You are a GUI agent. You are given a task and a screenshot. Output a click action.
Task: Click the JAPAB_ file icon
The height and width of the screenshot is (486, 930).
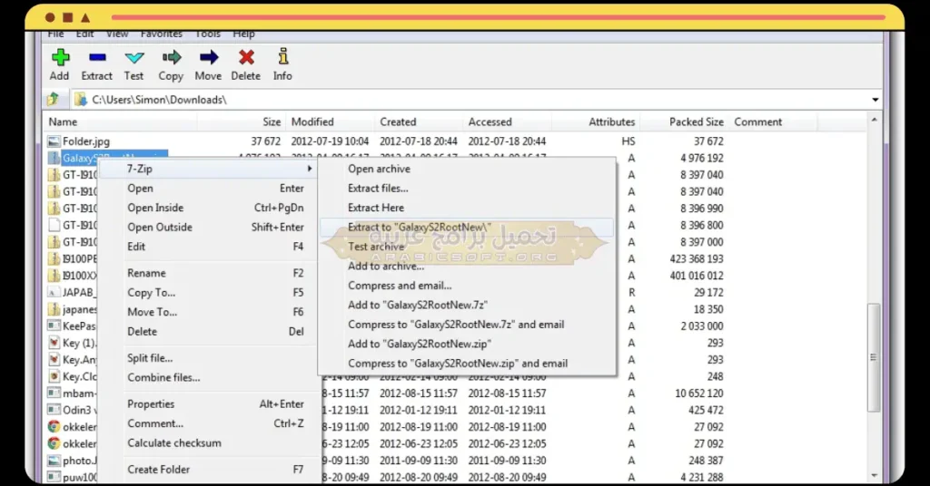click(x=54, y=292)
